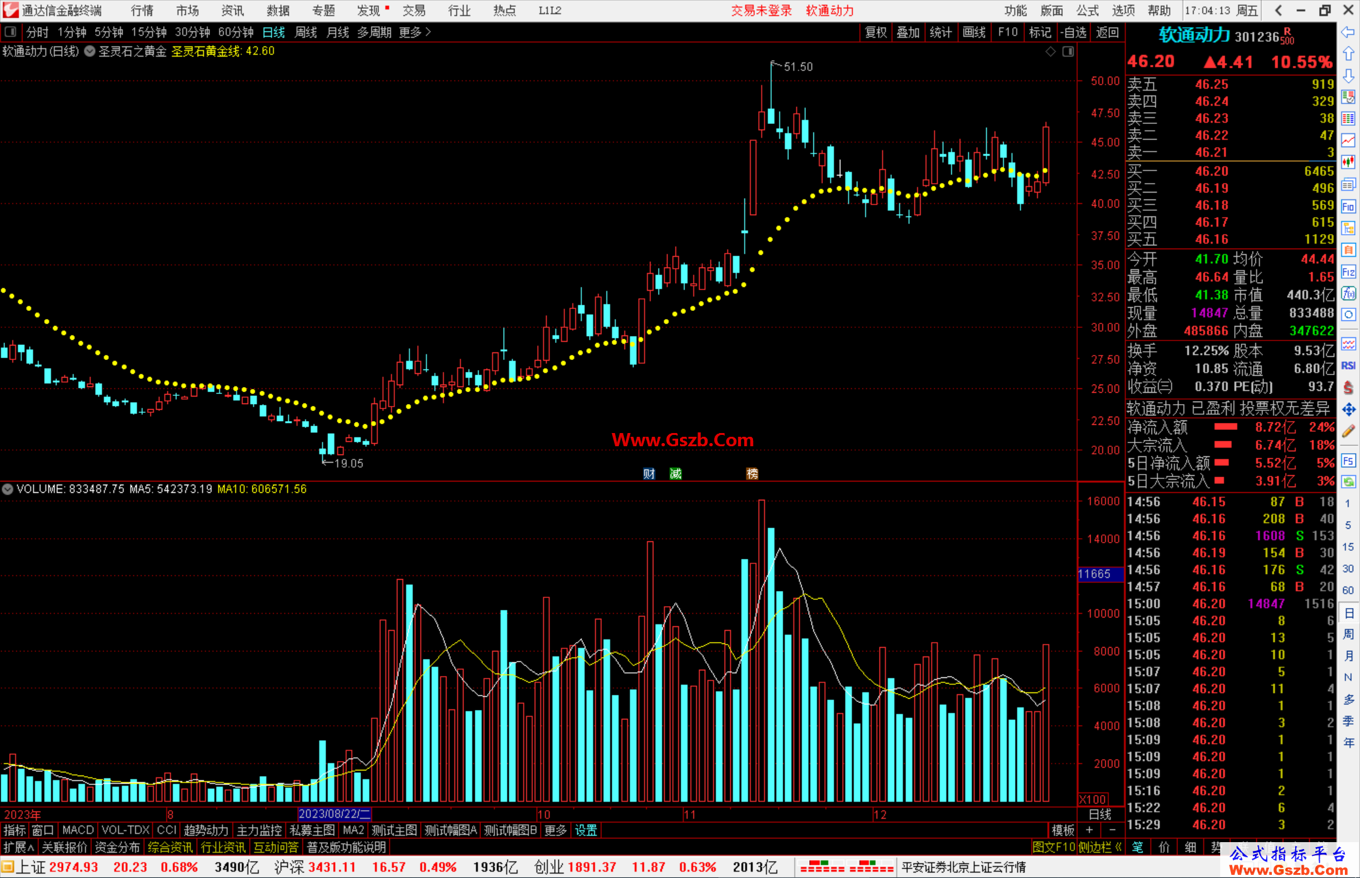Open the watchlist report icon with checkmark
Image resolution: width=1360 pixels, height=878 pixels.
click(x=1348, y=97)
